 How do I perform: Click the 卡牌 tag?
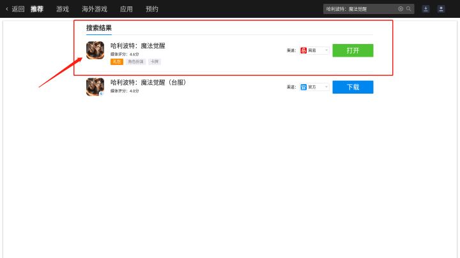[155, 62]
